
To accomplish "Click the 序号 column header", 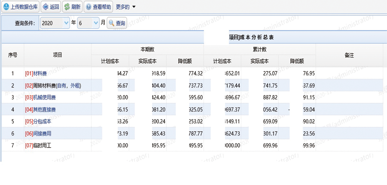I will click(x=12, y=55).
